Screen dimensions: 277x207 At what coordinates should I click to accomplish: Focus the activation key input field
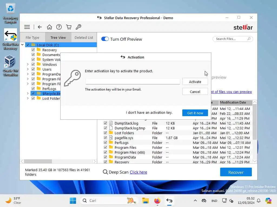click(133, 81)
